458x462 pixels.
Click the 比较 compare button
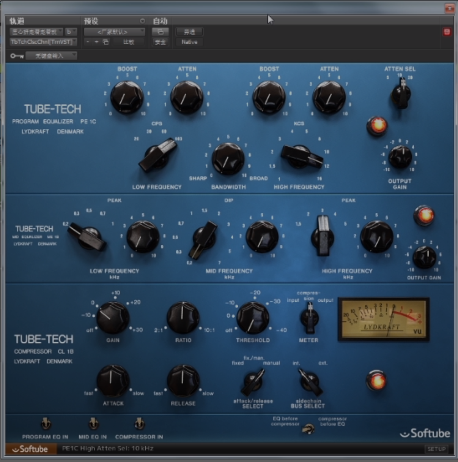coord(129,42)
